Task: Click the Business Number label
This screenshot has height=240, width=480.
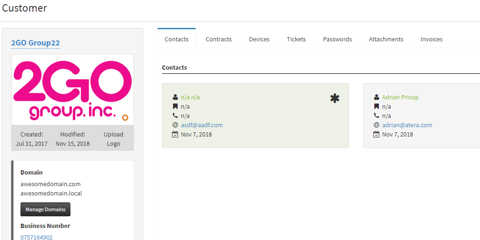Action: coord(45,226)
